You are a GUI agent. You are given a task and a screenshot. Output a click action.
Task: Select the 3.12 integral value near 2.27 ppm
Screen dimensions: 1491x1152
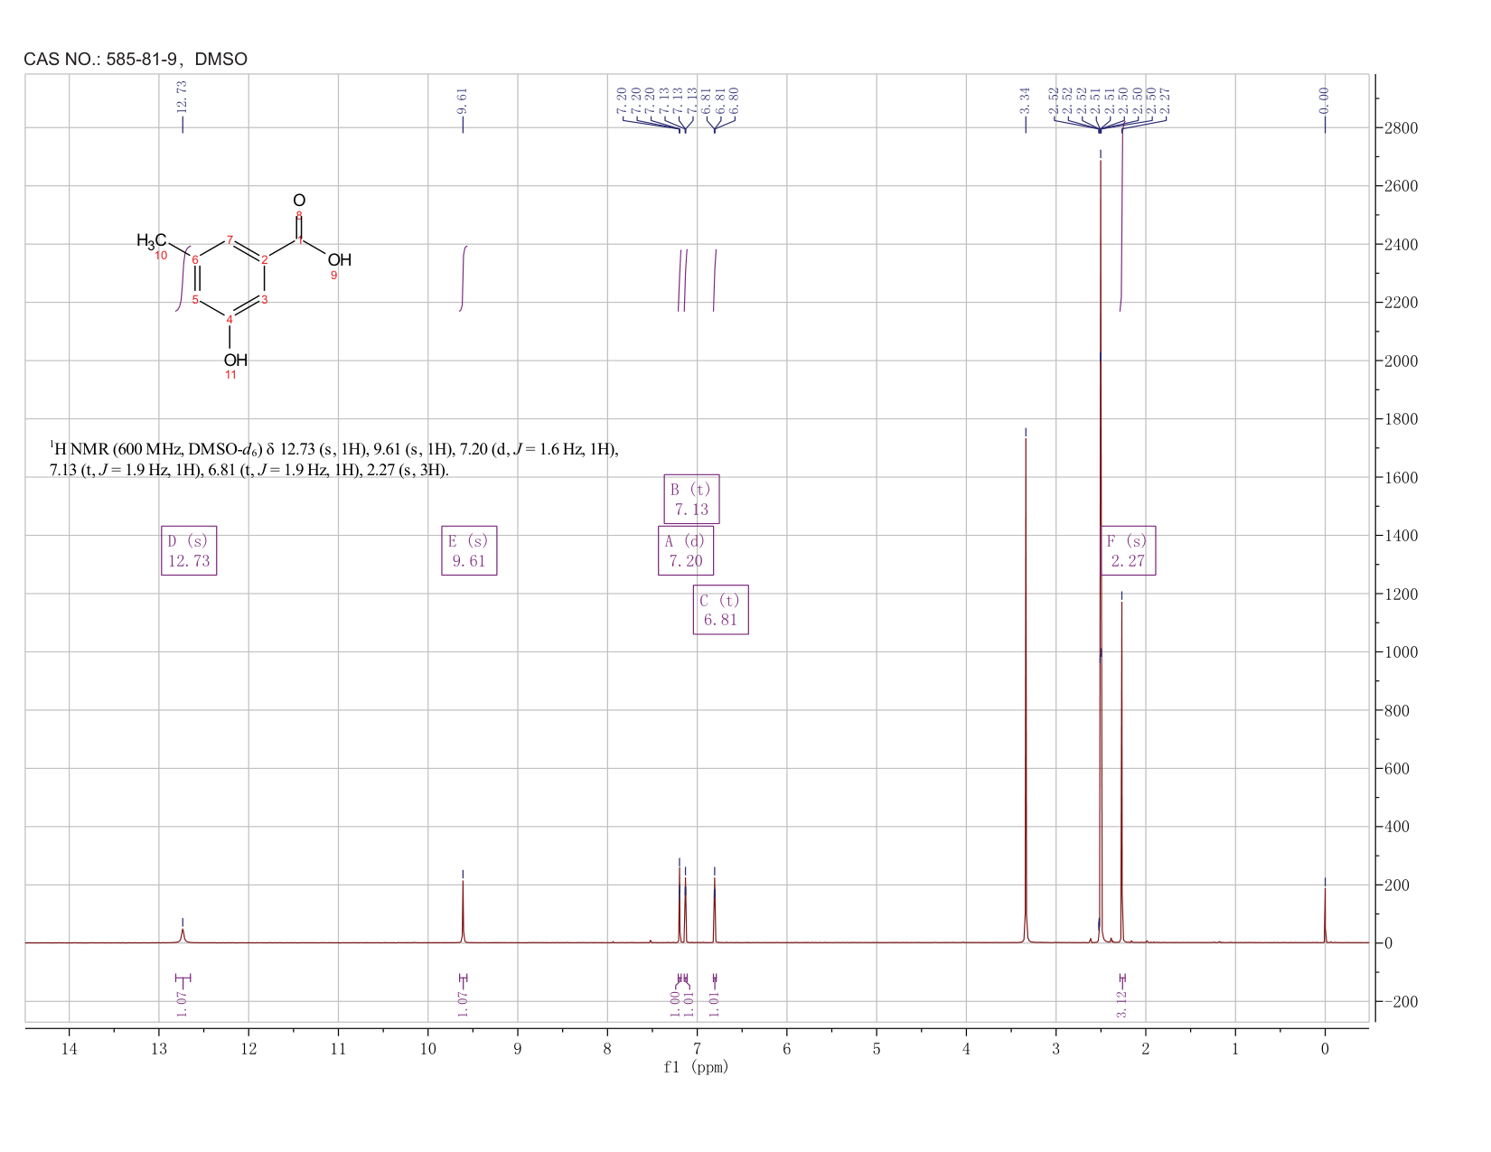[1121, 1003]
